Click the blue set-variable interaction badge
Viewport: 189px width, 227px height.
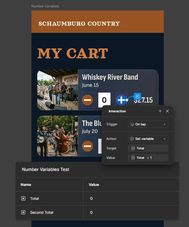[137, 96]
